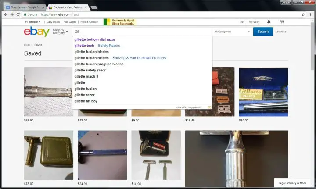Select the Electronics, Cars, Fashion tab
This screenshot has width=316, height=189.
click(x=68, y=7)
